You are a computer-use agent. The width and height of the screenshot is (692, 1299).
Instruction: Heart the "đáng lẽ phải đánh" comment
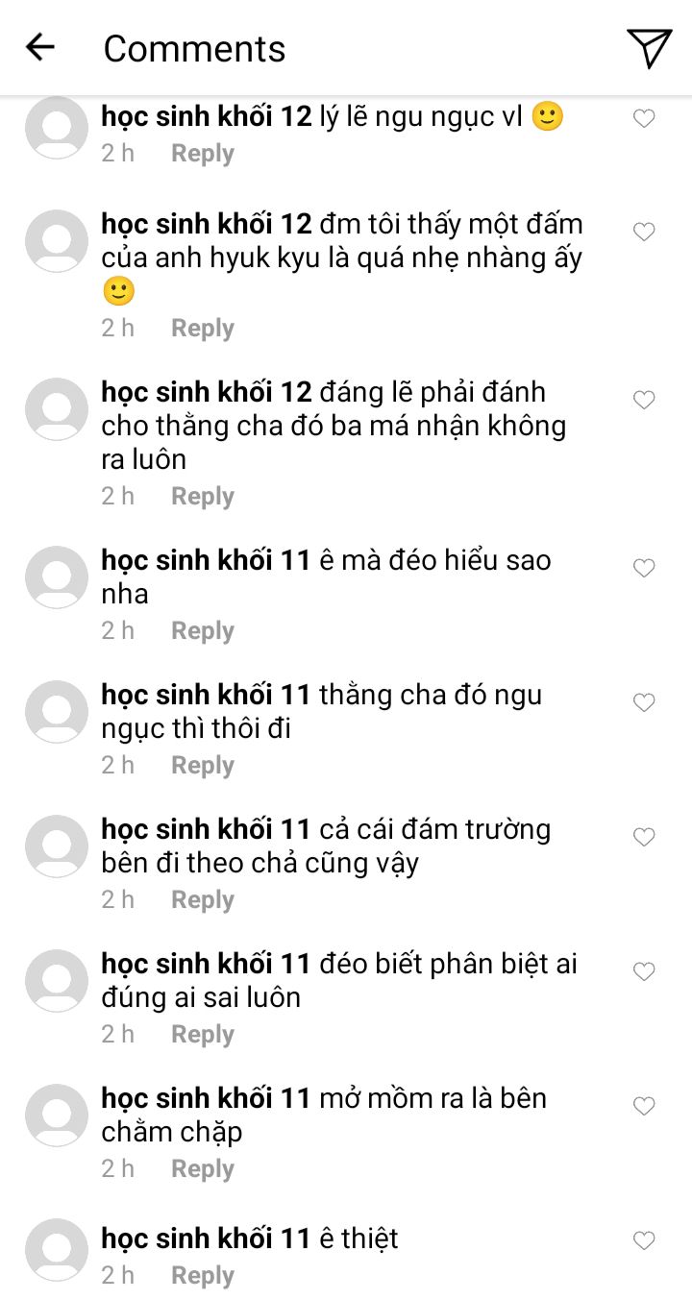click(644, 400)
